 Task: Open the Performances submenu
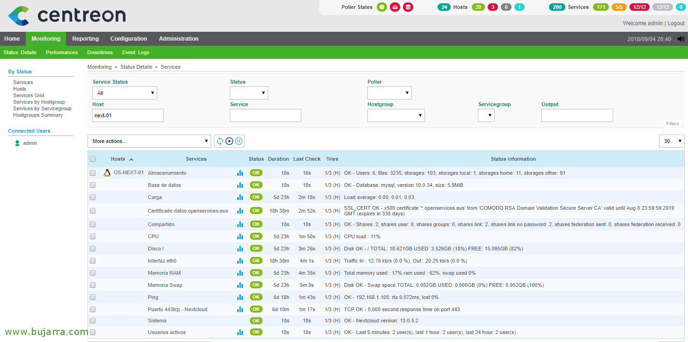(62, 52)
